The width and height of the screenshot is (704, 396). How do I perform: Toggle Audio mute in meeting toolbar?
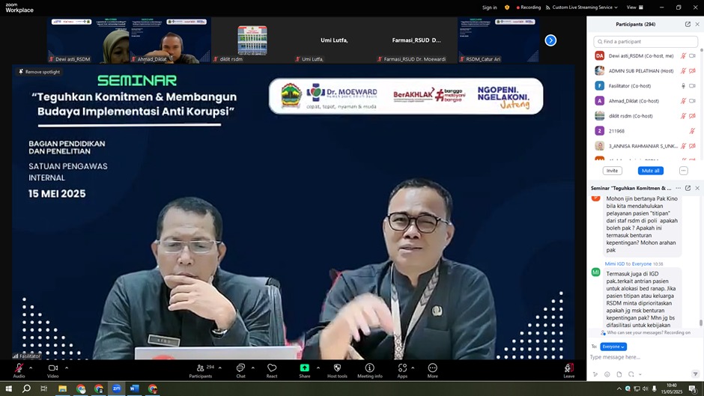click(19, 368)
